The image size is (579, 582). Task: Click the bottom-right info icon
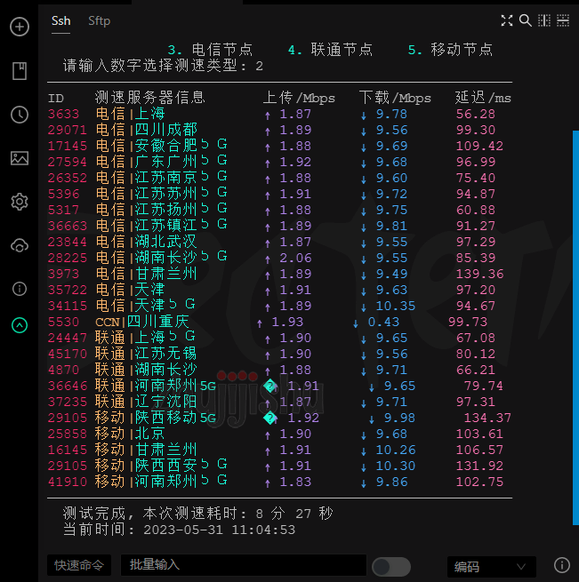[561, 565]
